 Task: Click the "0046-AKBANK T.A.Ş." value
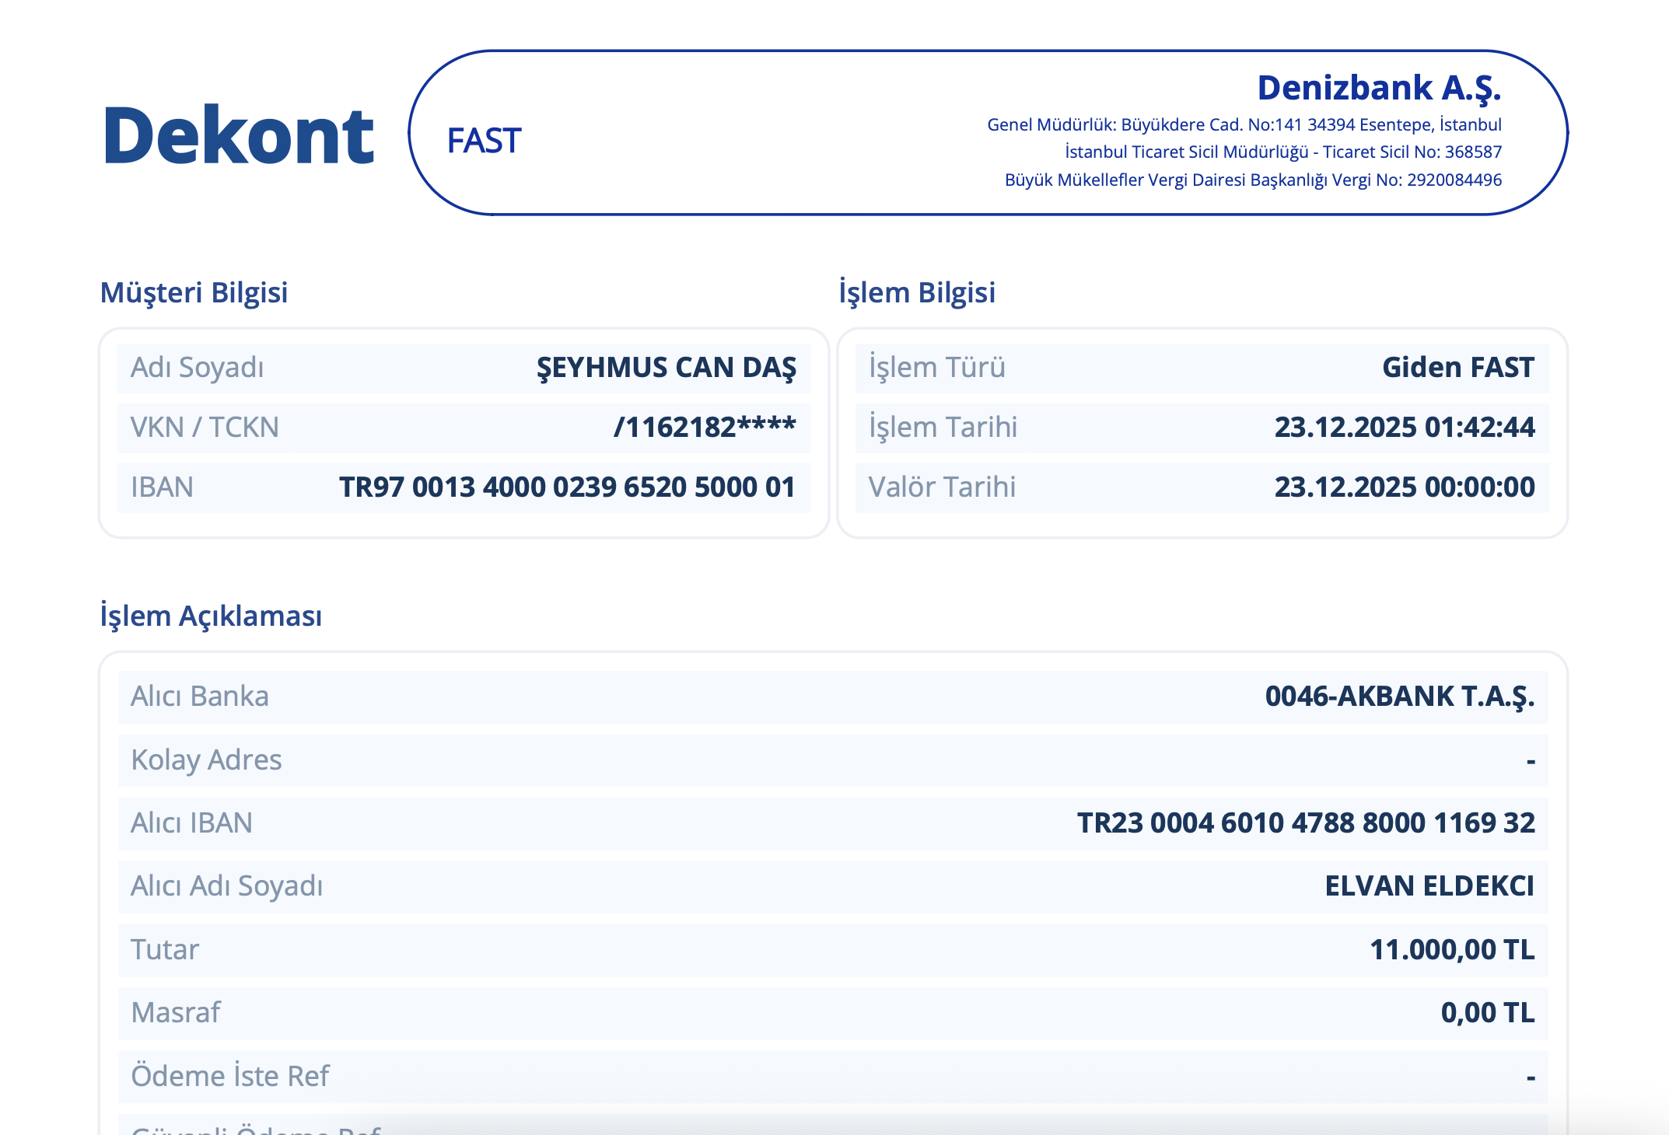[1400, 697]
